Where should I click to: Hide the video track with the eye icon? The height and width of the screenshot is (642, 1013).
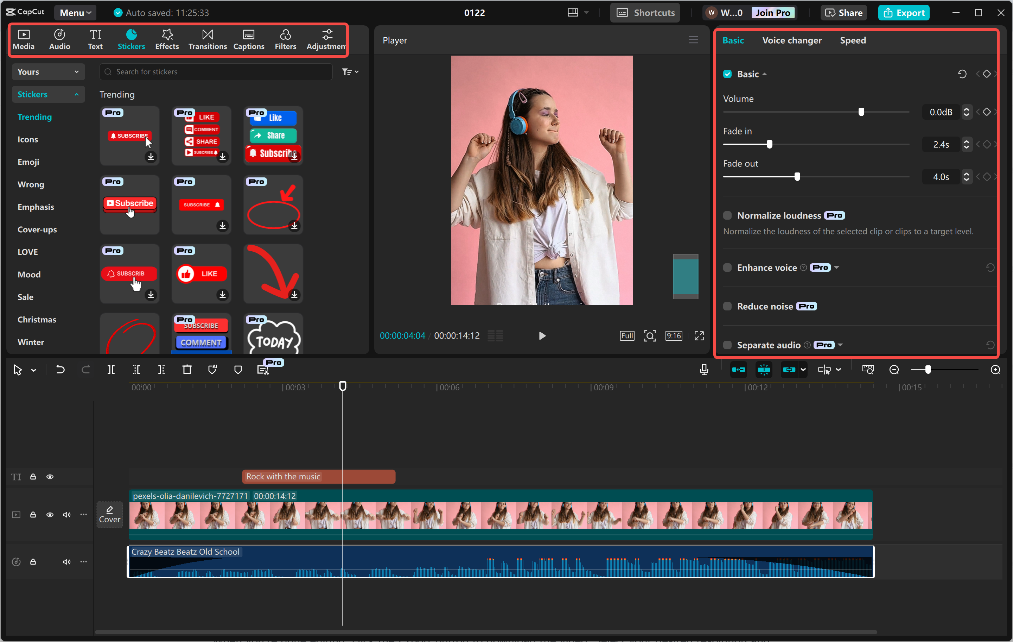click(x=50, y=515)
